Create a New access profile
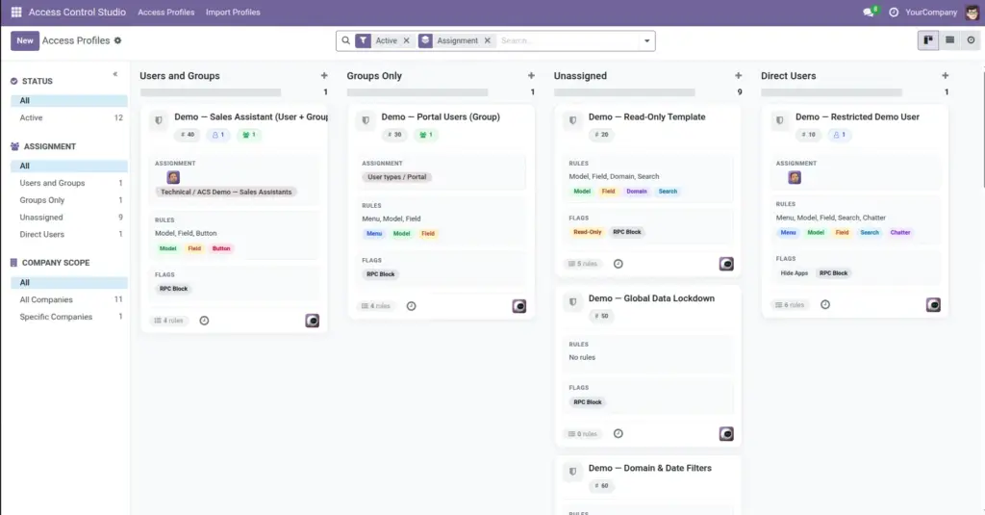Screen dimensions: 985x515 click(x=25, y=40)
